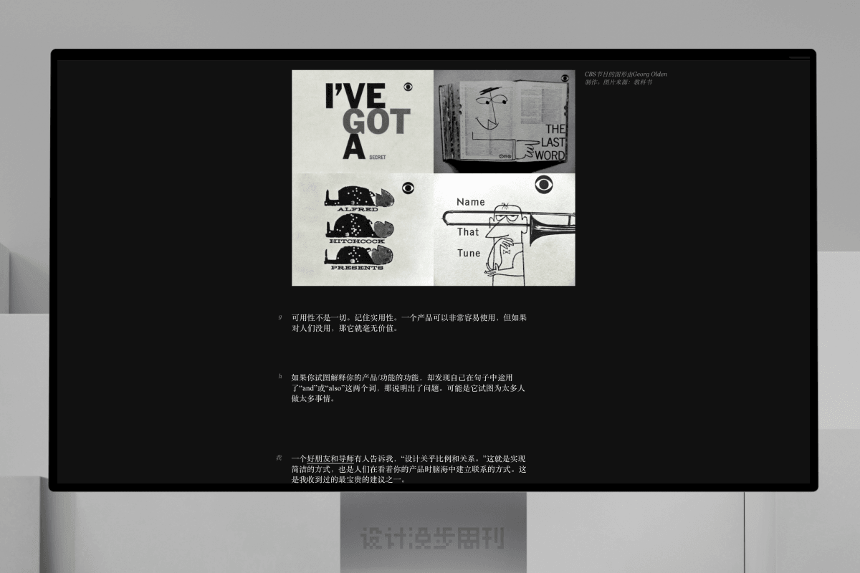The height and width of the screenshot is (573, 860).
Task: Click the small SECRET word beside the letter A
Action: [x=377, y=156]
